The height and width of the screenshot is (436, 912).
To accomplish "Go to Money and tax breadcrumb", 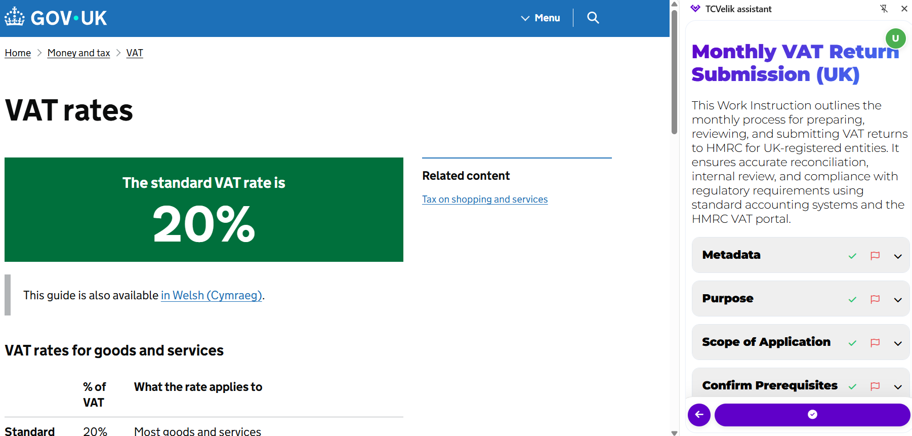I will pos(78,53).
